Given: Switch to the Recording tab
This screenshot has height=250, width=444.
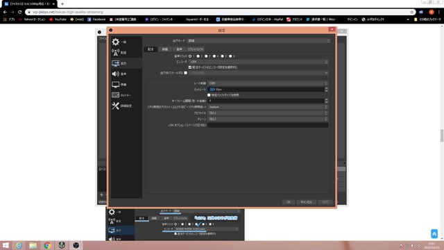Looking at the screenshot, I should point(165,49).
